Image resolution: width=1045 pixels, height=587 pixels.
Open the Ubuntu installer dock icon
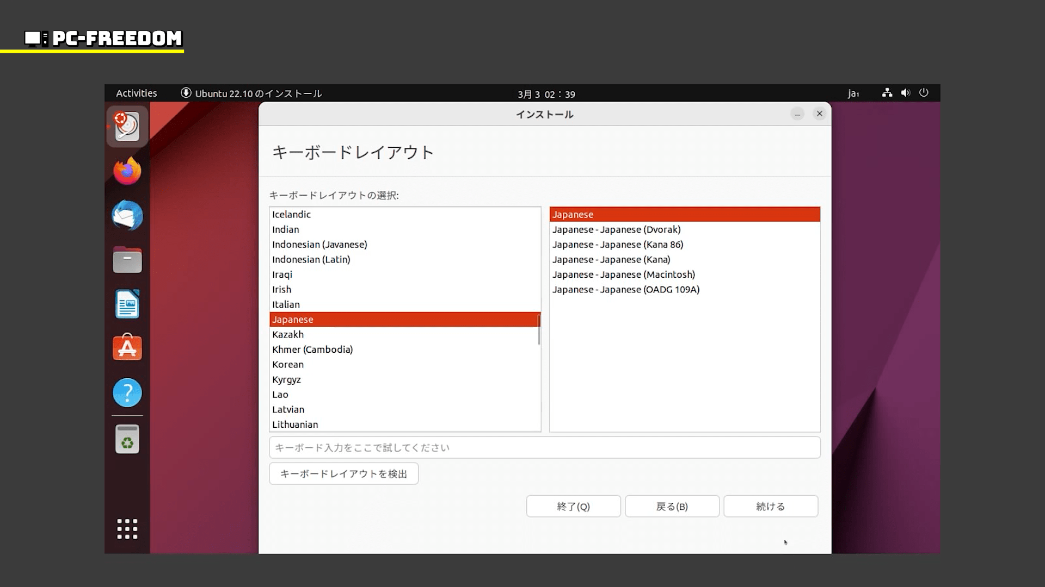tap(127, 127)
